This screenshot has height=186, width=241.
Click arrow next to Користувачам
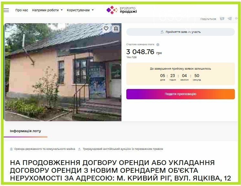point(93,10)
